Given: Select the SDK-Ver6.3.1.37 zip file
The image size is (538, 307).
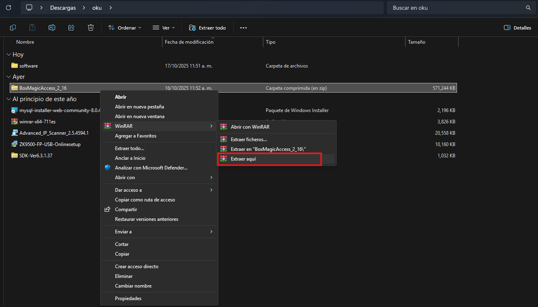Looking at the screenshot, I should coord(36,155).
